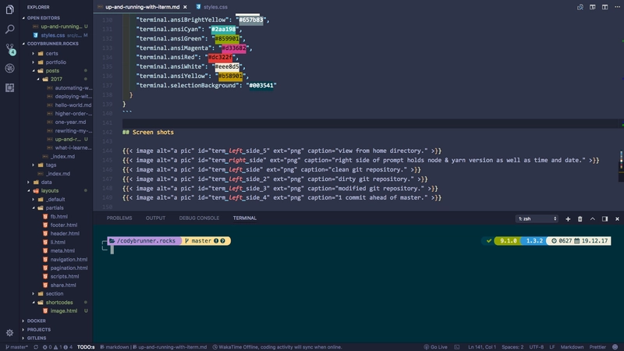Collapse the 2017 folder
Image resolution: width=624 pixels, height=351 pixels.
coord(55,80)
